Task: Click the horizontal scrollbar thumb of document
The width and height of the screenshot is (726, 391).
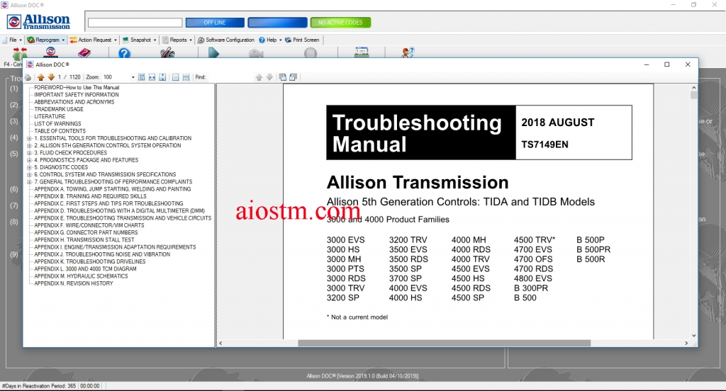Action: [444, 344]
